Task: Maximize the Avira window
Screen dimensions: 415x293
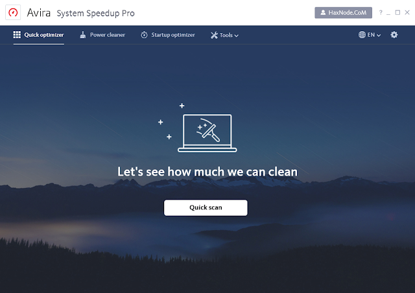Action: pos(397,12)
